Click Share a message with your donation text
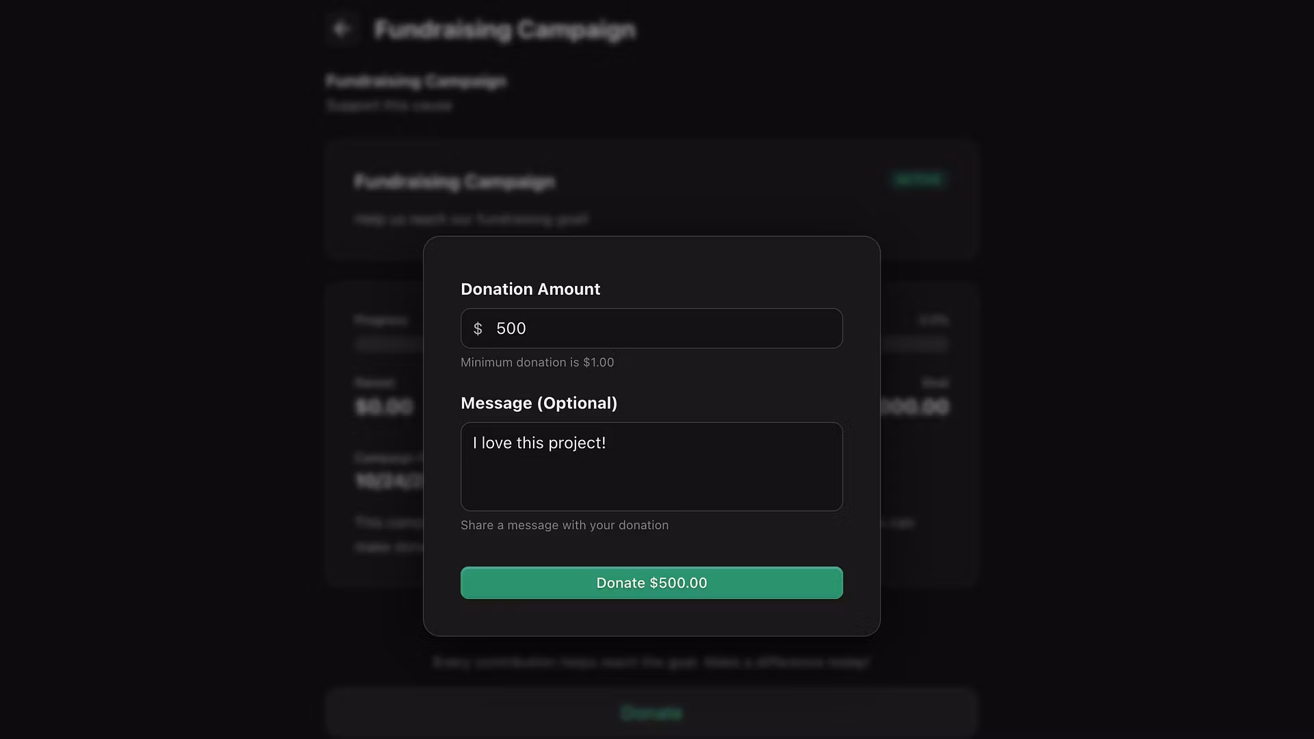This screenshot has width=1314, height=739. point(565,526)
